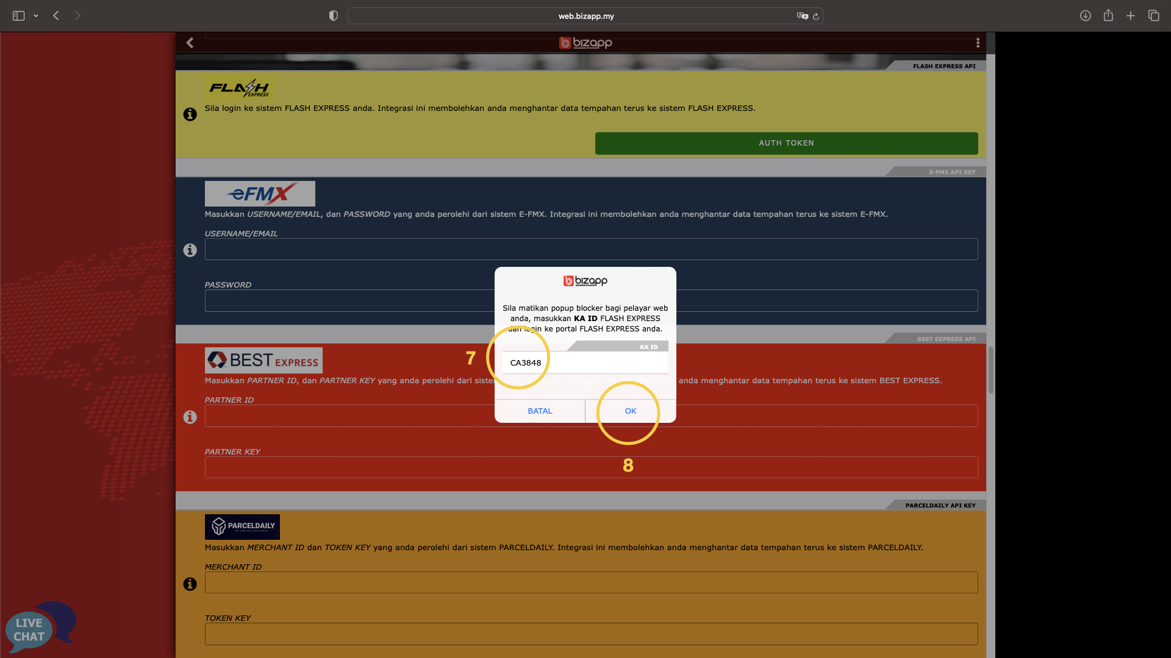Open the LIVE CHAT bubble
This screenshot has height=658, width=1171.
coord(40,628)
